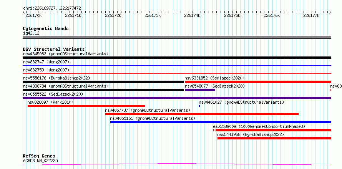The width and height of the screenshot is (342, 169).
Task: Click the 226173k ruler tick label
Action: (x=153, y=15)
